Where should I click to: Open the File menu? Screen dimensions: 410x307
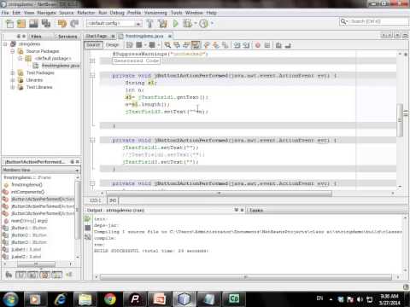5,13
